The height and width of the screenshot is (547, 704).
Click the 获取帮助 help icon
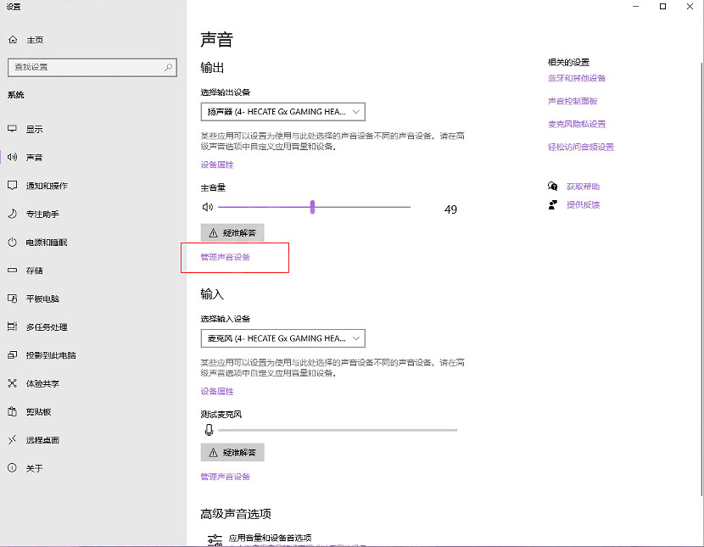[x=552, y=187]
